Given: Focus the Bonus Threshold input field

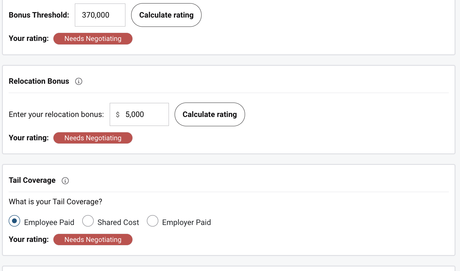Looking at the screenshot, I should pyautogui.click(x=100, y=15).
